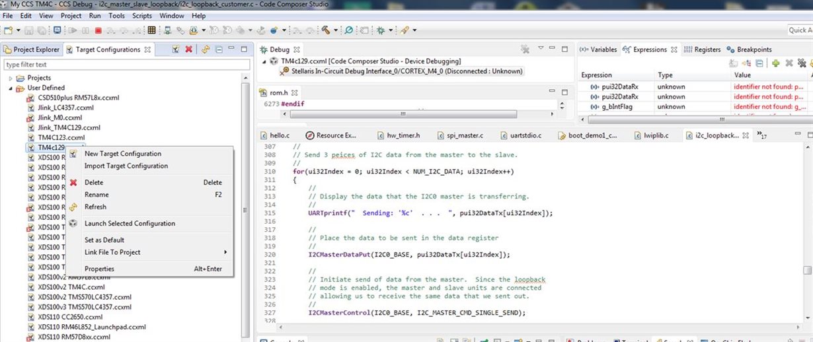Screen dimensions: 813x342
Task: Click the red Terminate debug icon
Action: pyautogui.click(x=98, y=30)
